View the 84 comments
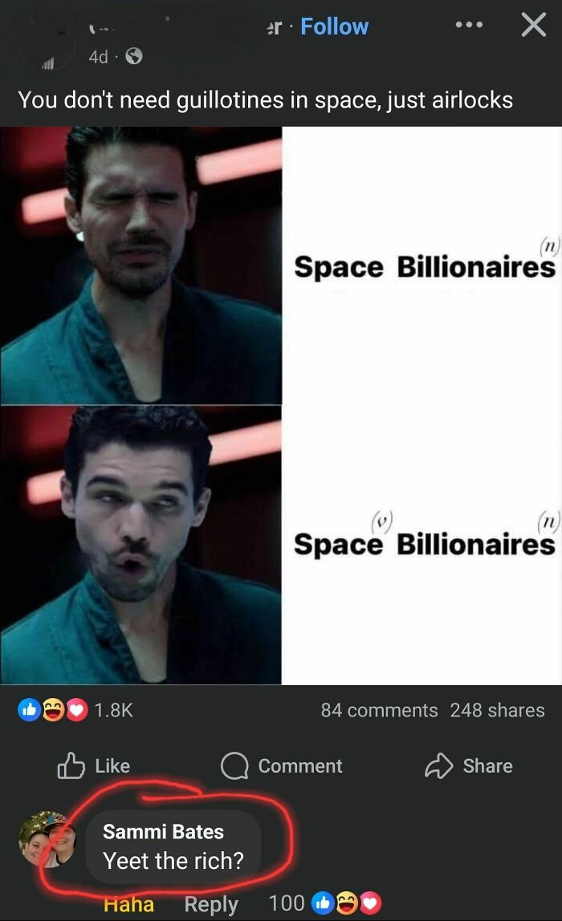The image size is (562, 921). click(379, 710)
